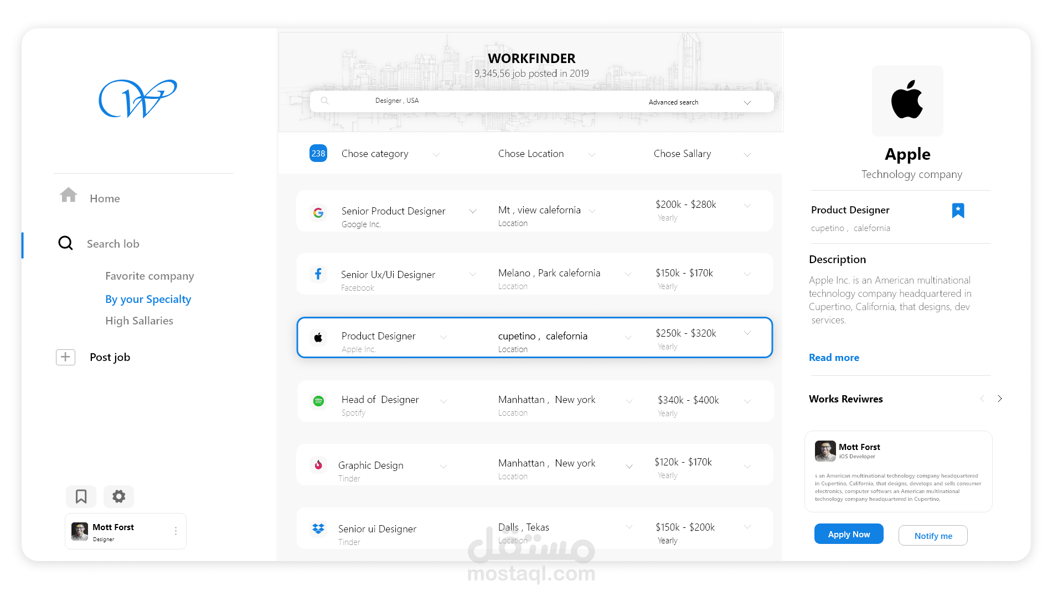The height and width of the screenshot is (597, 1063).
Task: Select Senior ui Designer job title
Action: click(377, 529)
